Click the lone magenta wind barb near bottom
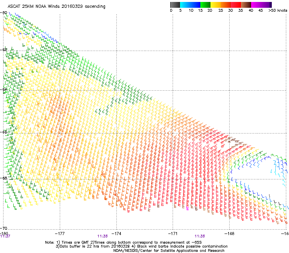Screen dimensions: 289x253 (187, 207)
